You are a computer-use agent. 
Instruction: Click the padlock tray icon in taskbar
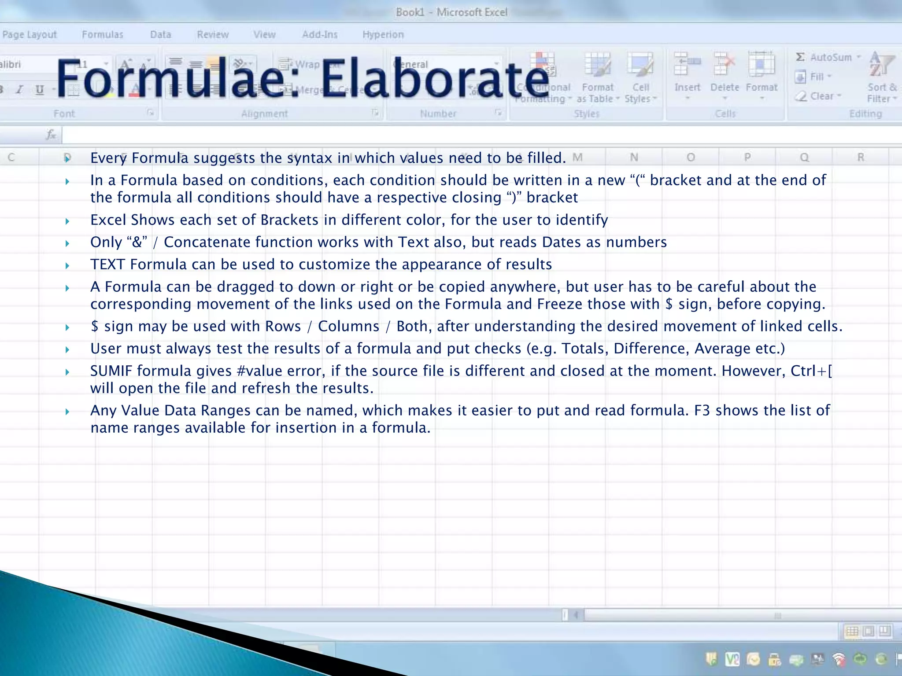[774, 659]
